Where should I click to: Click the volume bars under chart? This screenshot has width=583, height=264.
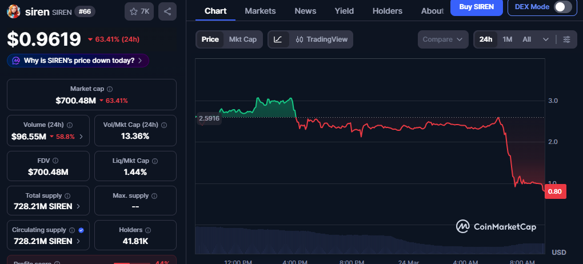click(370, 240)
